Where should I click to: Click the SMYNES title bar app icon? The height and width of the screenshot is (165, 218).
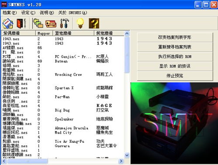tap(4, 4)
